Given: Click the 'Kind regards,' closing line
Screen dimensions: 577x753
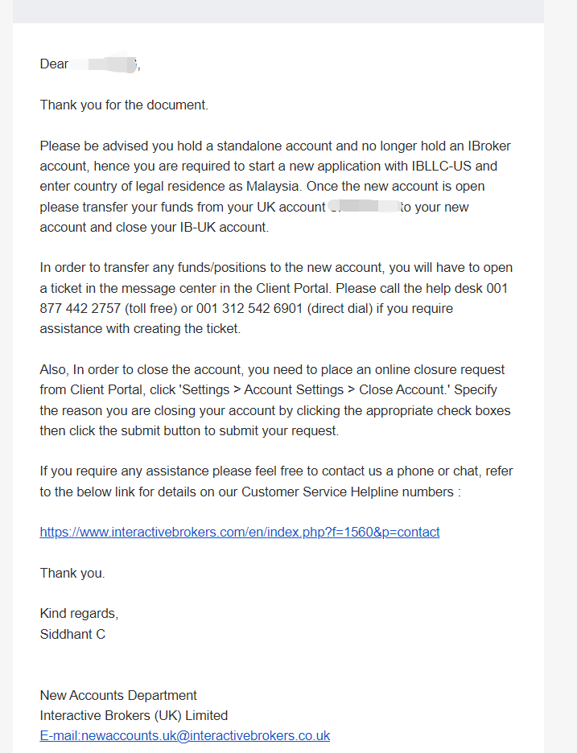Looking at the screenshot, I should [79, 613].
